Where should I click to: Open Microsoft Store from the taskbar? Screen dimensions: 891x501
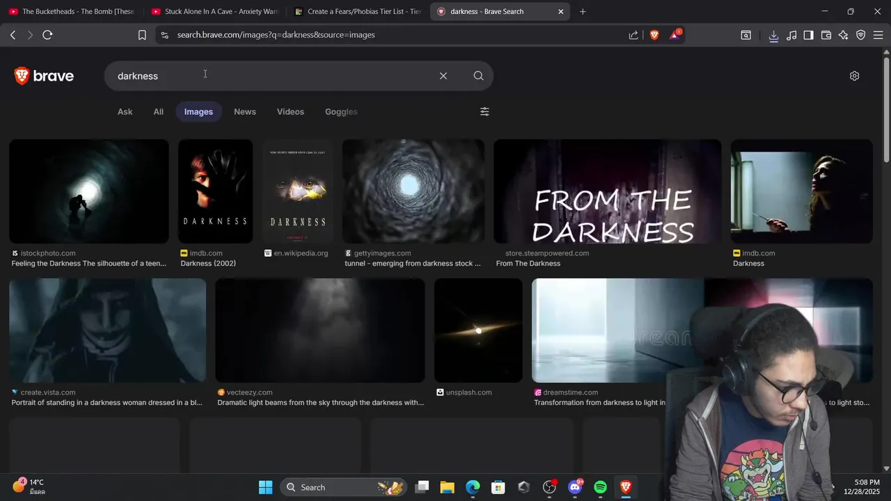(498, 487)
